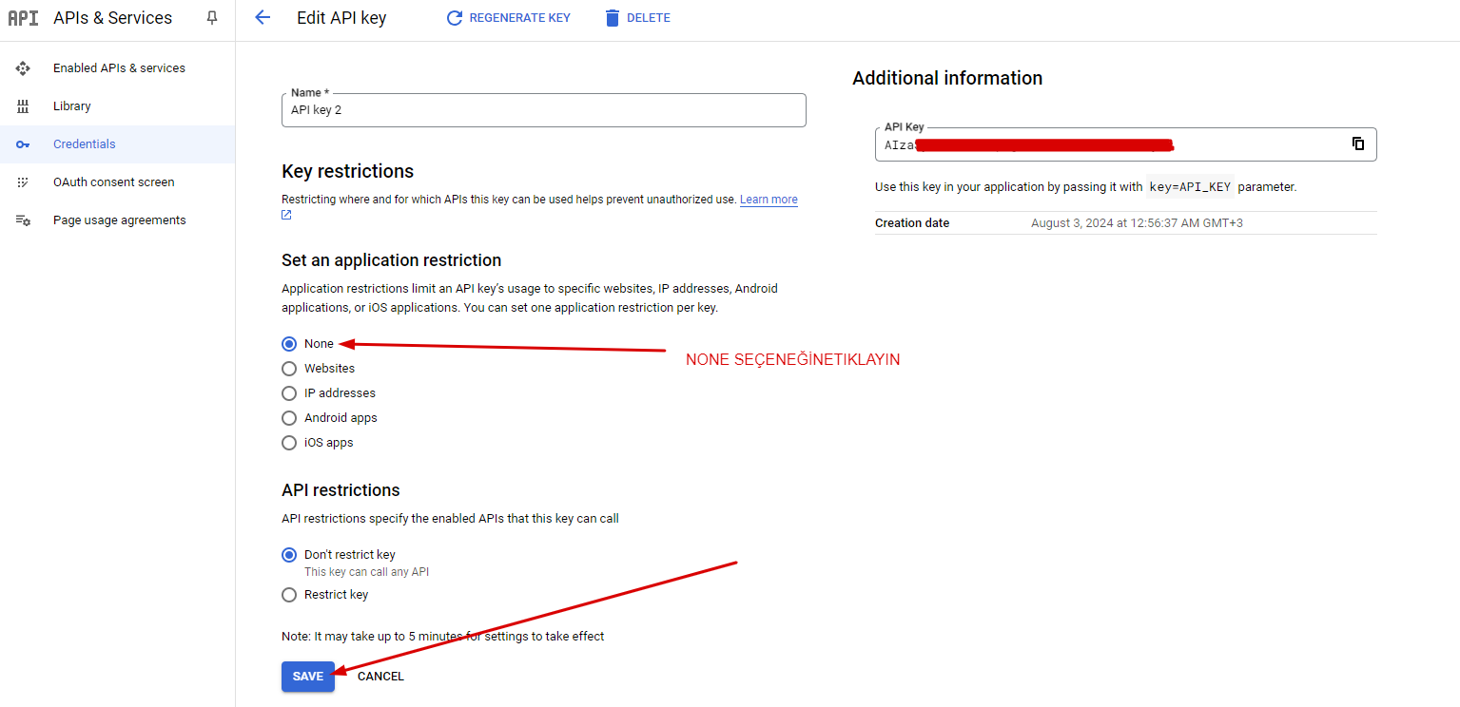Click the Edit API key page title
Viewport: 1460px width, 707px height.
click(342, 18)
